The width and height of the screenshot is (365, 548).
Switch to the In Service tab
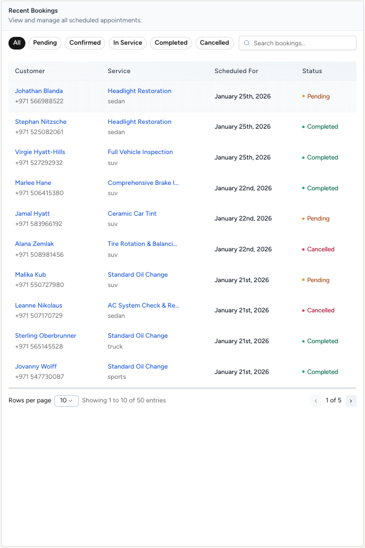coord(128,43)
